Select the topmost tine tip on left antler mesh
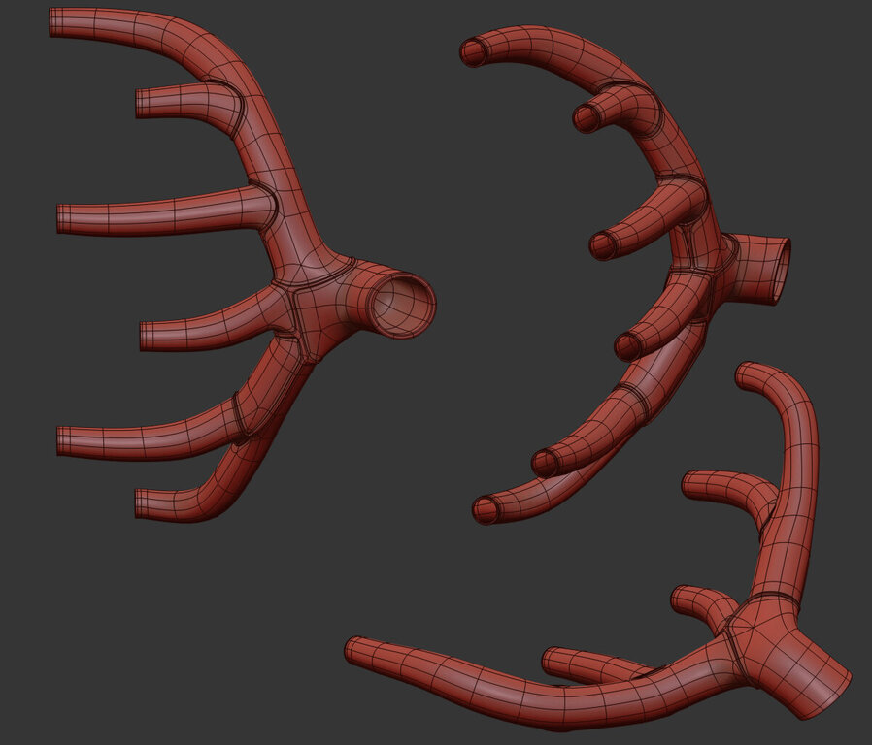Screen dimensions: 872x745 coord(56,21)
